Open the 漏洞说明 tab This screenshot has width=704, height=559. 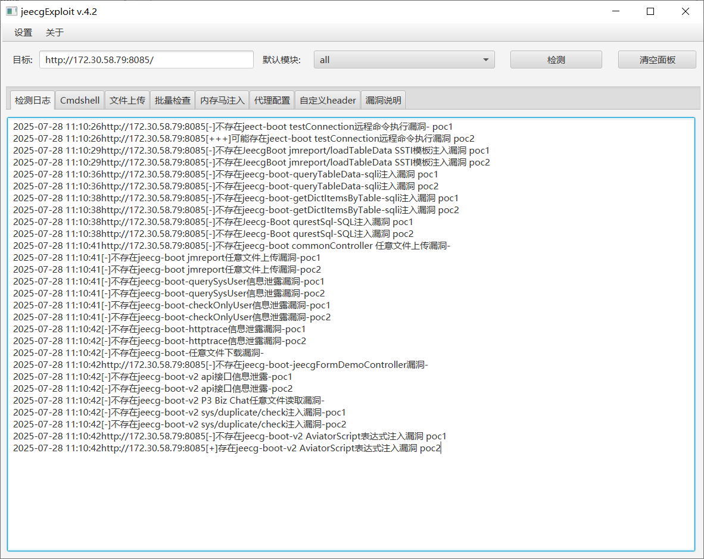383,100
